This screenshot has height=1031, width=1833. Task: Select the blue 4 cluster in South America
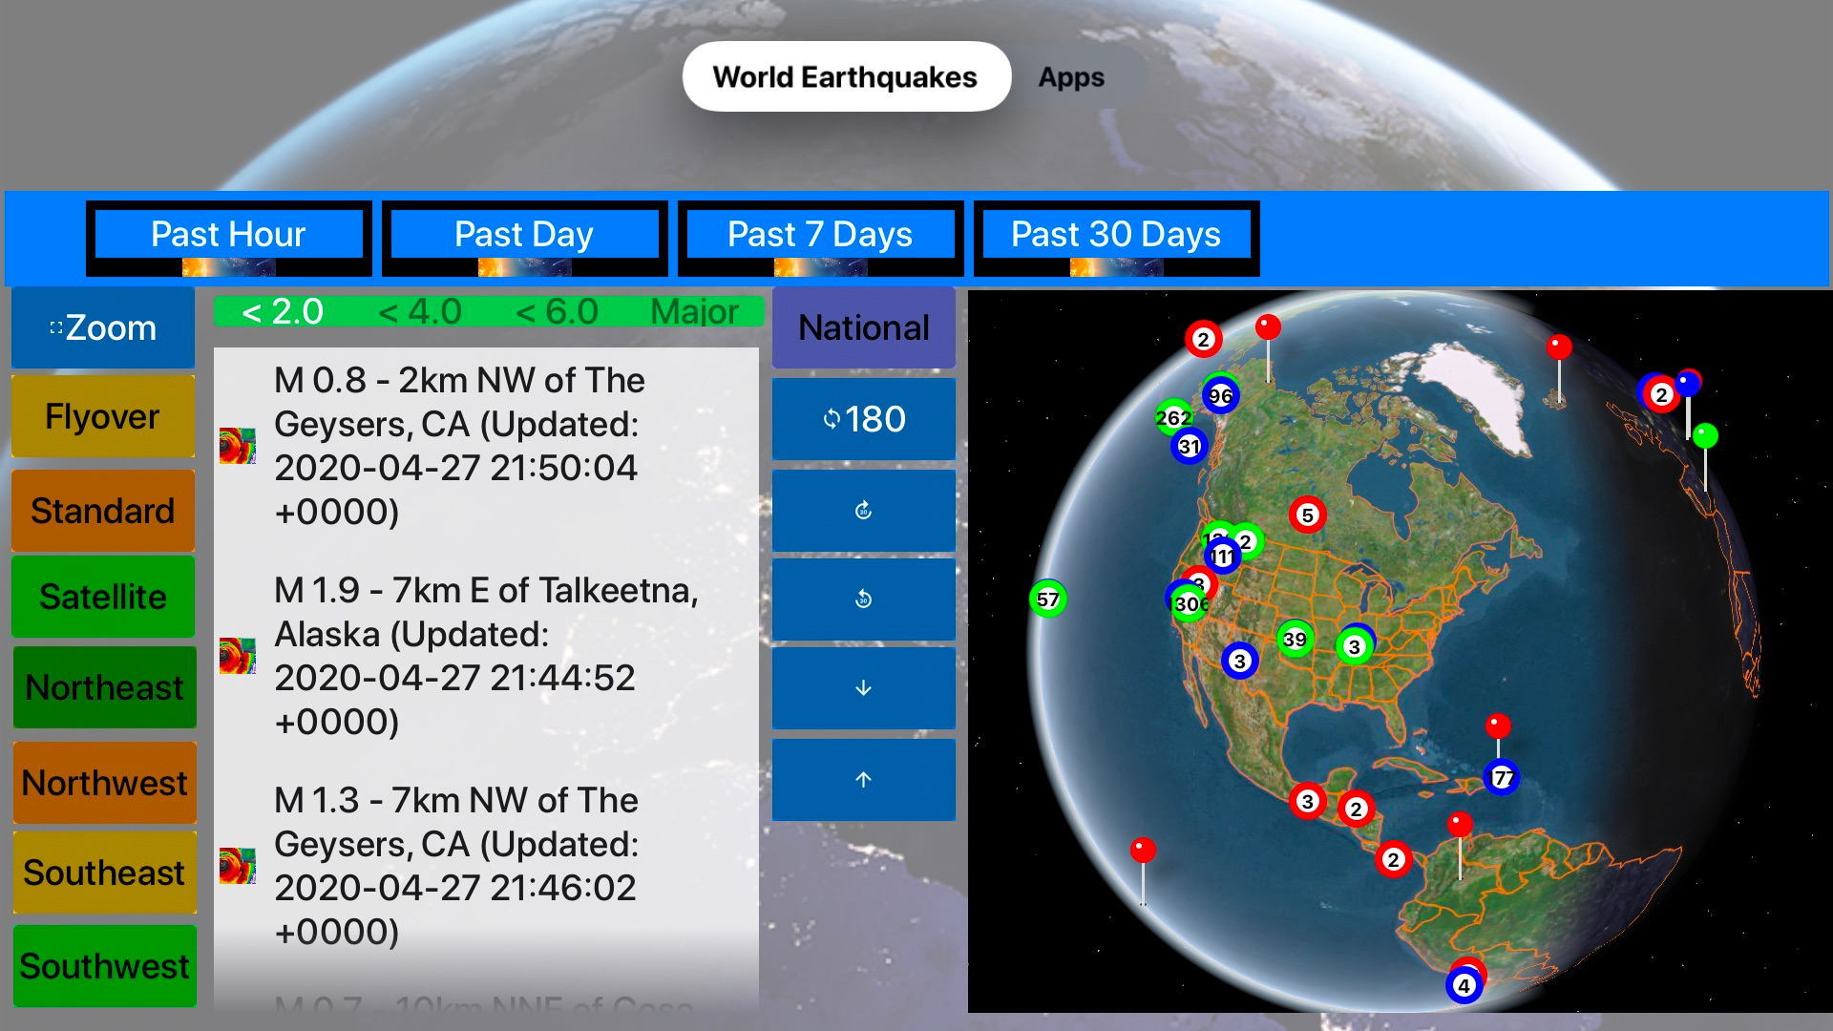tap(1464, 985)
